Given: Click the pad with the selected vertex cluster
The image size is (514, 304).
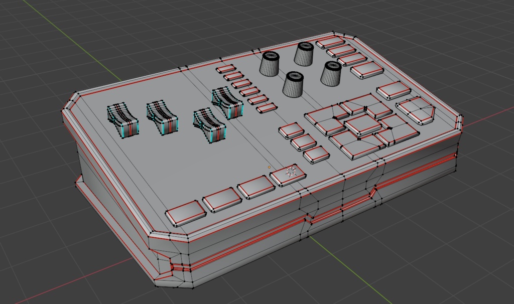Looking at the screenshot, I should tap(289, 173).
